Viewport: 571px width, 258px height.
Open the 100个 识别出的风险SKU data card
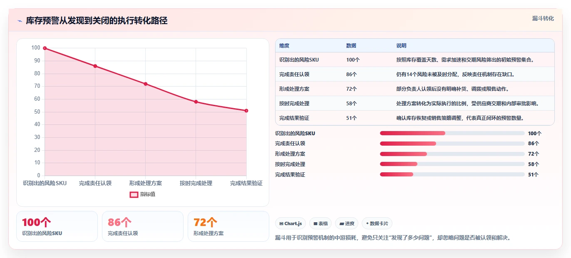(57, 226)
